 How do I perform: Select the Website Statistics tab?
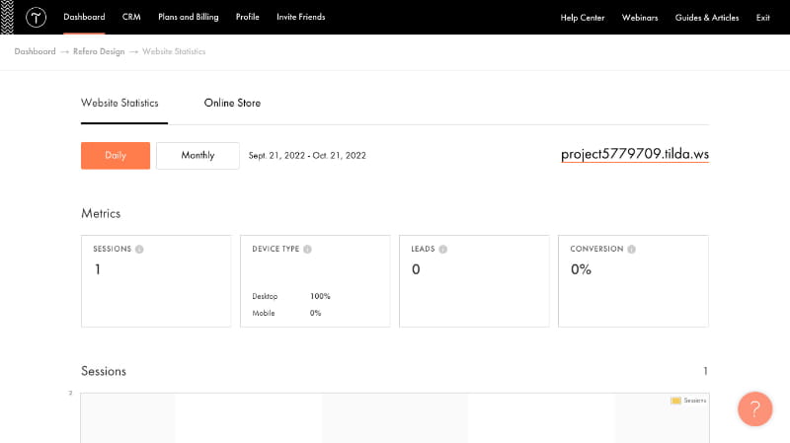[119, 104]
